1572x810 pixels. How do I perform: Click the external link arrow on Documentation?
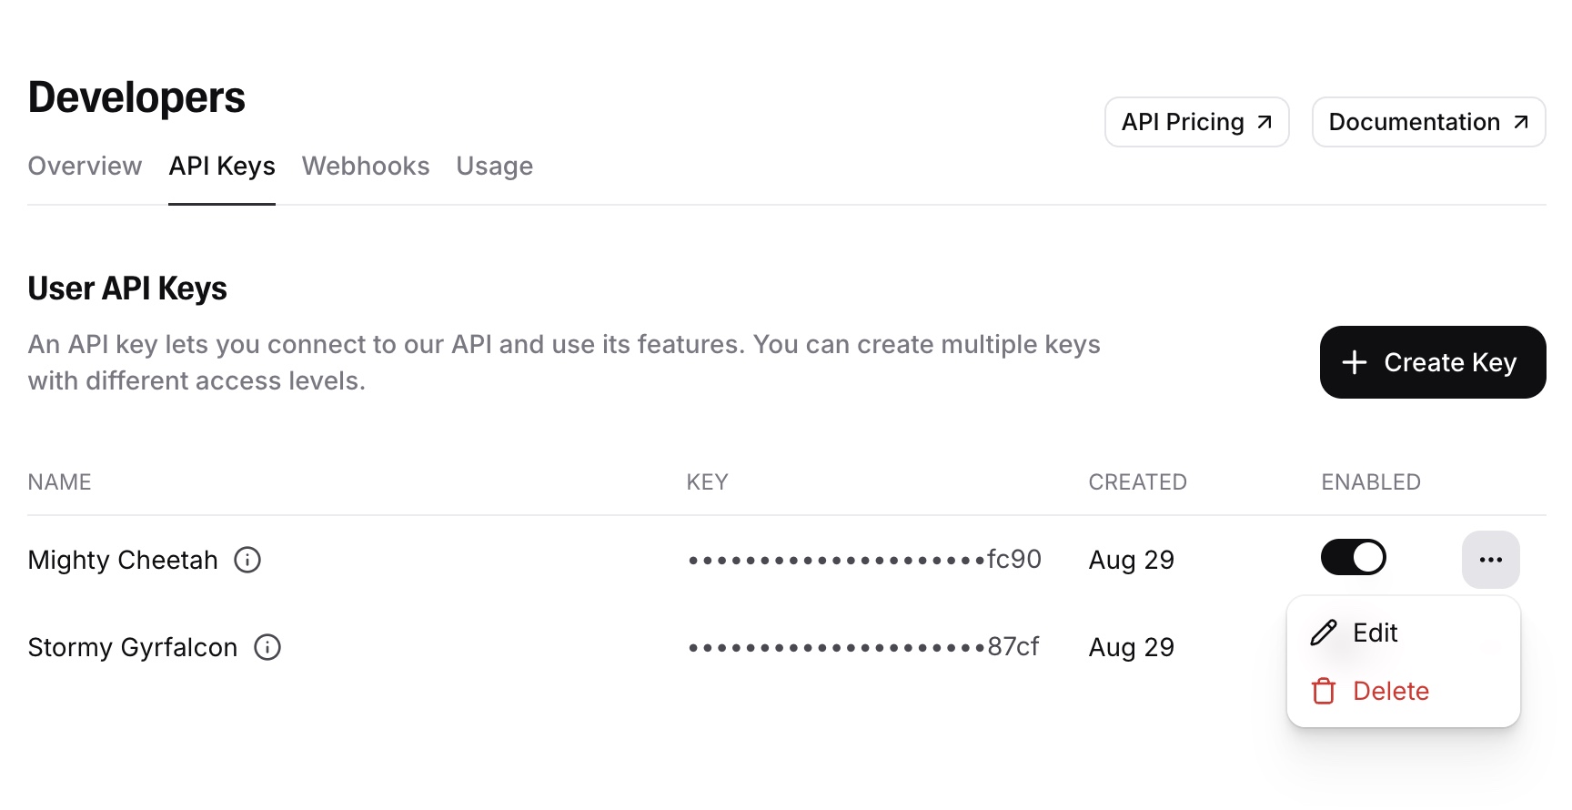pyautogui.click(x=1521, y=120)
